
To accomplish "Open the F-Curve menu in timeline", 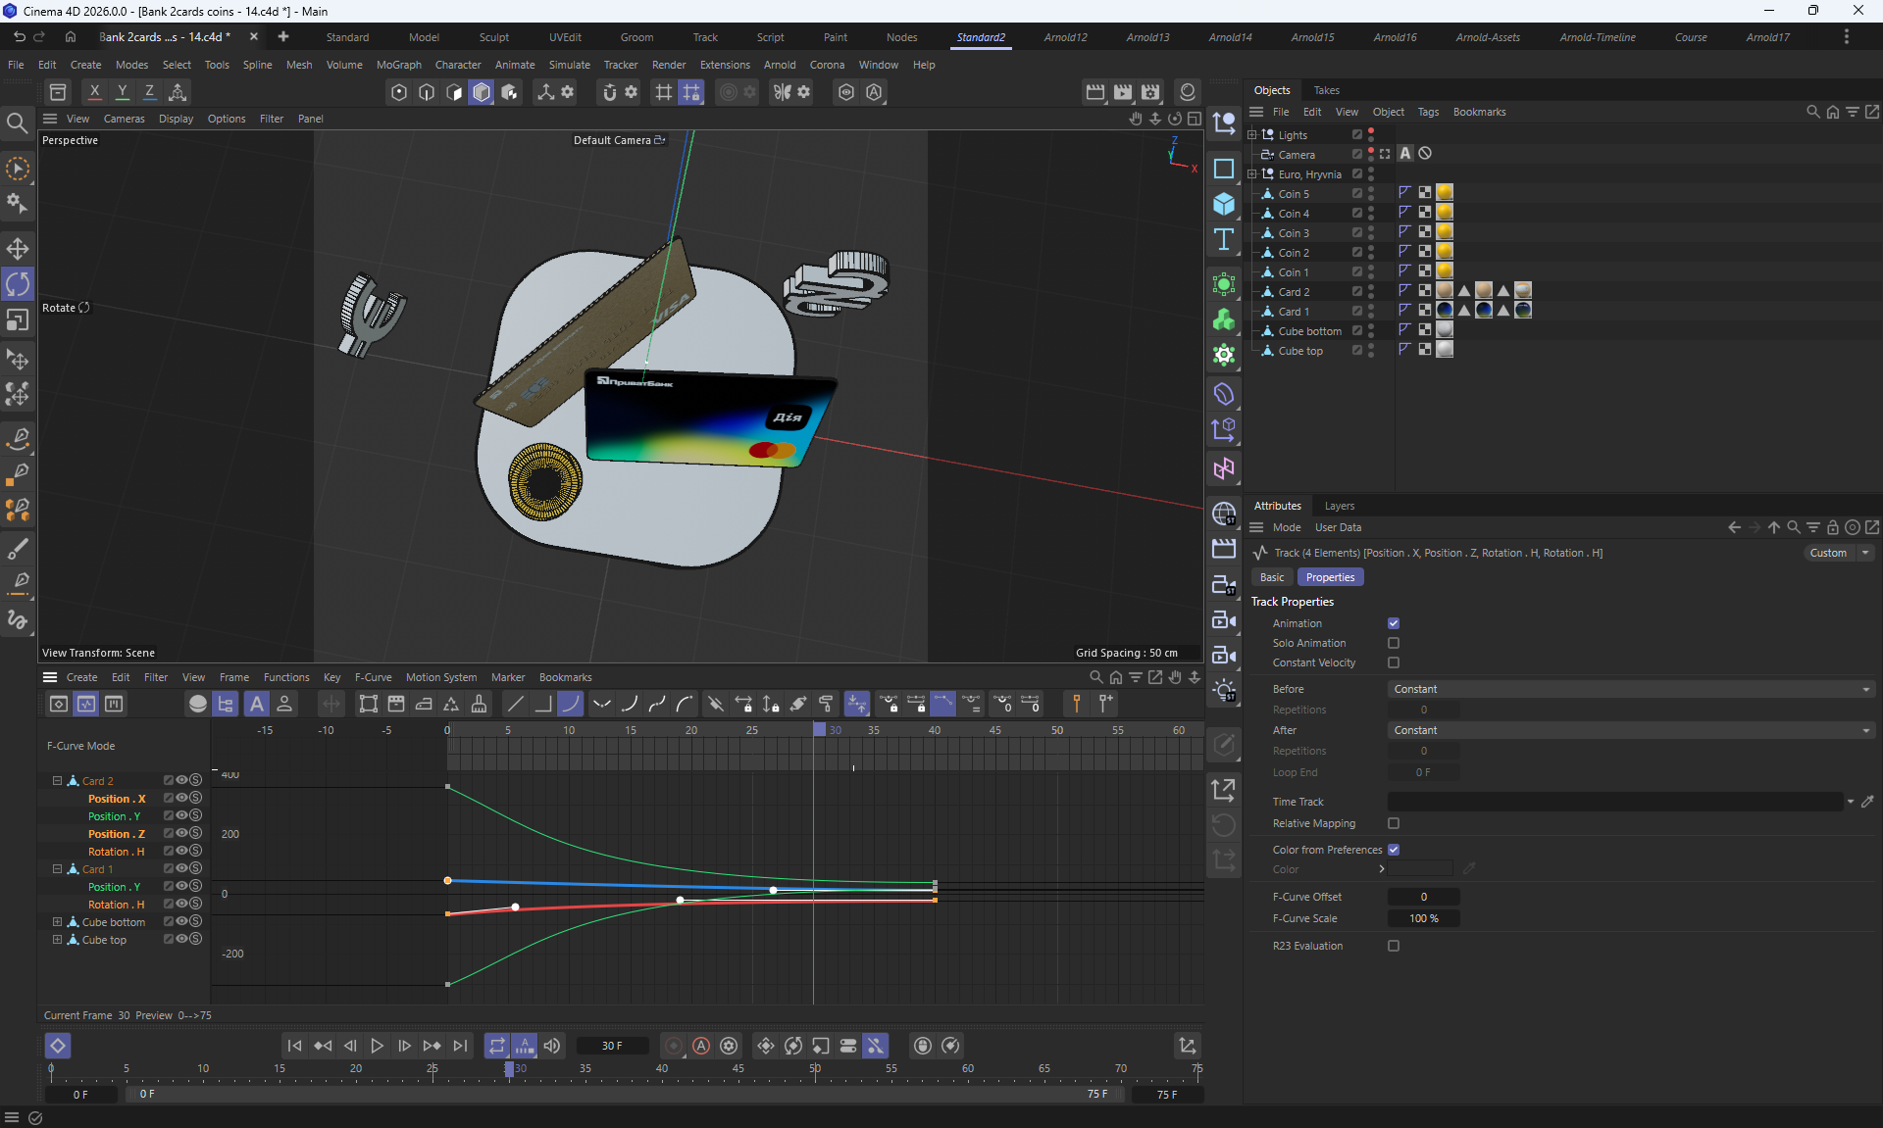I will click(373, 677).
